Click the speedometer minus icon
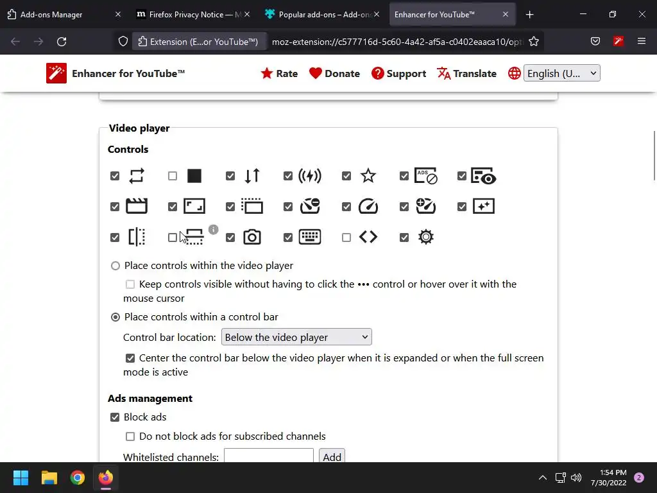 [x=310, y=206]
